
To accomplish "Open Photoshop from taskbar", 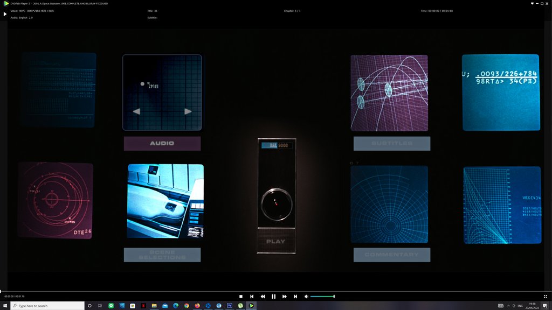I will (230, 306).
